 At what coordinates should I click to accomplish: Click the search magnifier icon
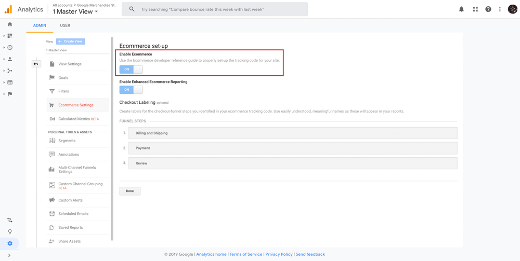(x=132, y=9)
